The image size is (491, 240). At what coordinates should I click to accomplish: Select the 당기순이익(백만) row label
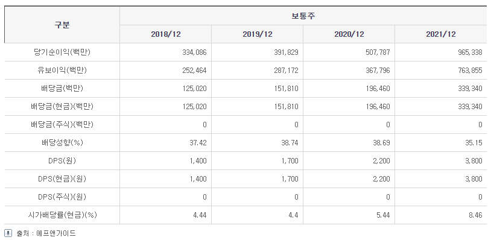pos(62,52)
